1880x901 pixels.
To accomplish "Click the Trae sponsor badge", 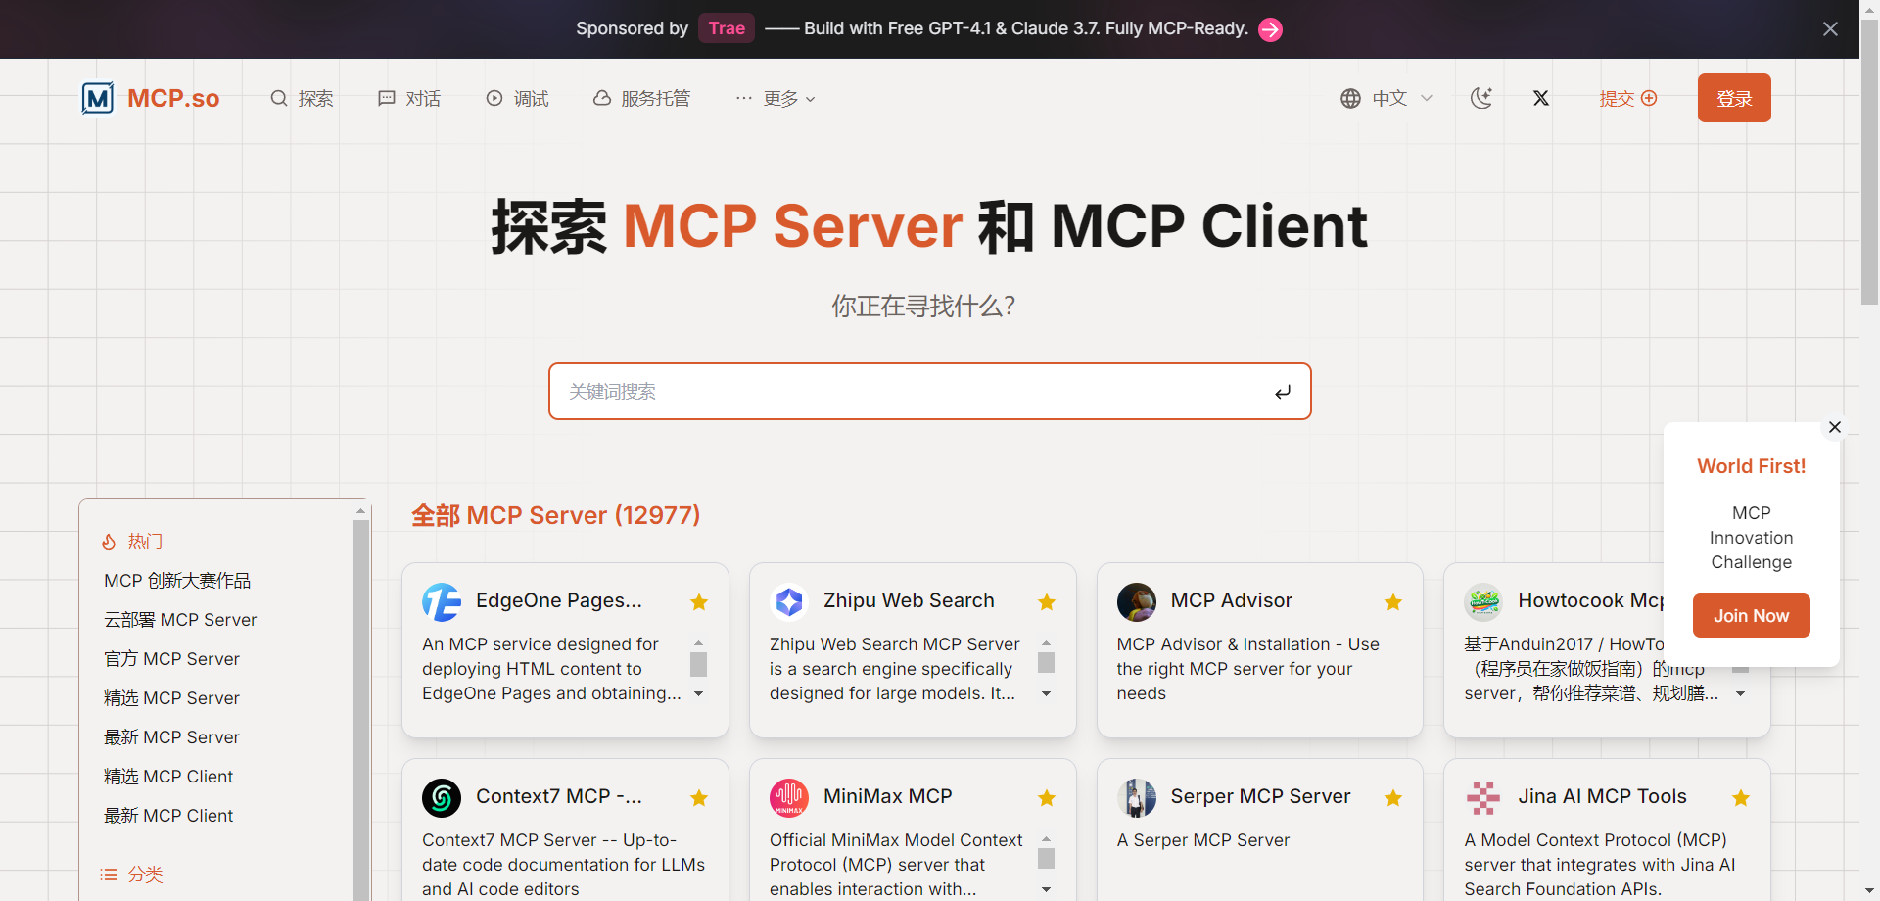I will click(727, 28).
